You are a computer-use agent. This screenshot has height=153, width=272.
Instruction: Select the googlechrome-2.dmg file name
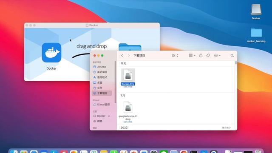(128, 117)
